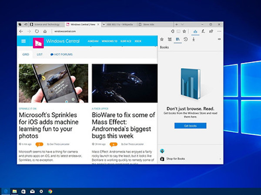
Task: Open HOT FORUMS tab
Action: [61, 55]
